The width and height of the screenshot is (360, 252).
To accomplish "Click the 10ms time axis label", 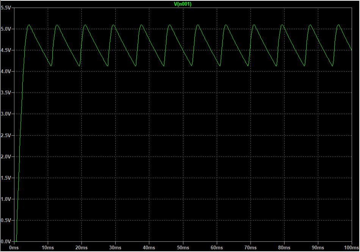I will (48, 248).
